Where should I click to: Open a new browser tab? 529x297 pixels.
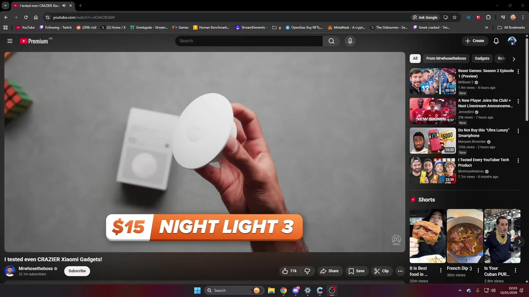tap(80, 6)
